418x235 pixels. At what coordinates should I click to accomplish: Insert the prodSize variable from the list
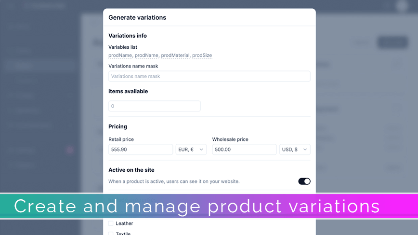point(202,55)
